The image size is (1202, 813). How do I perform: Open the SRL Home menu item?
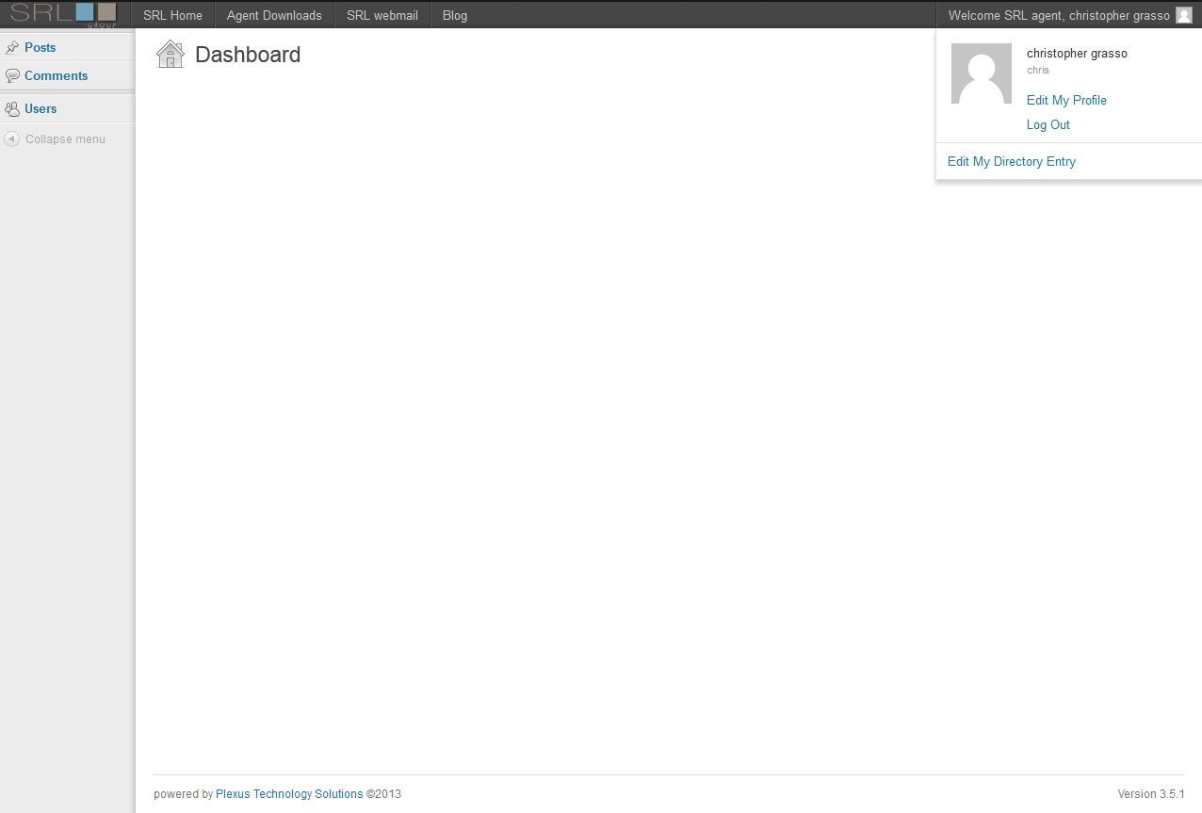click(x=172, y=15)
